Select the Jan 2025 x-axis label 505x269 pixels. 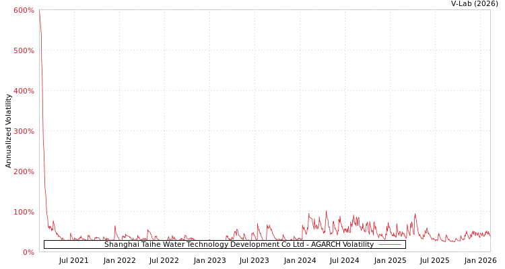(390, 261)
